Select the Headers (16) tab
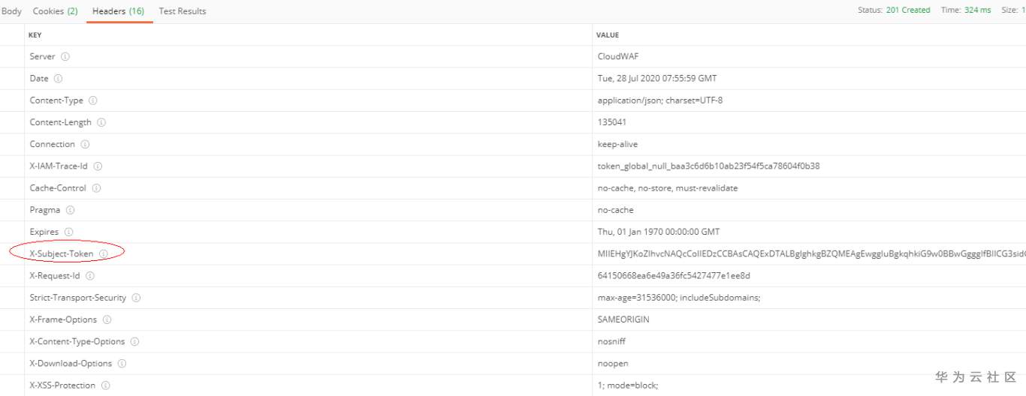1026x396 pixels. click(119, 11)
